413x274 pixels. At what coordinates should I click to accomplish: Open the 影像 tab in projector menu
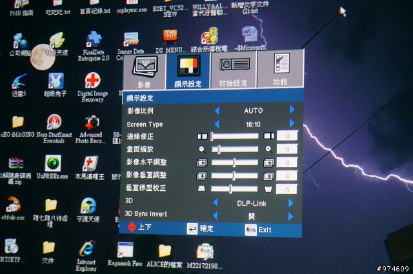coord(145,72)
